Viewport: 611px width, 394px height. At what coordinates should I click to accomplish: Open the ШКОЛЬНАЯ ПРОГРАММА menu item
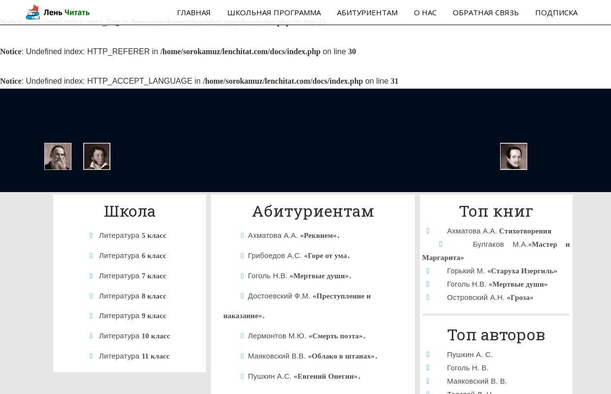point(274,12)
